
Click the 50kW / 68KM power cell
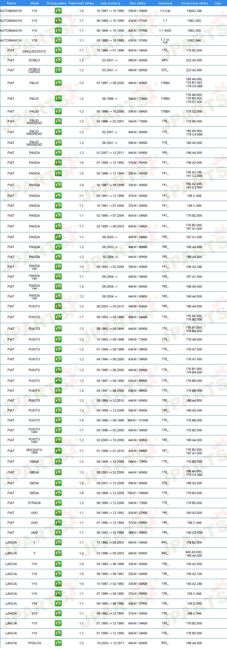point(138,111)
